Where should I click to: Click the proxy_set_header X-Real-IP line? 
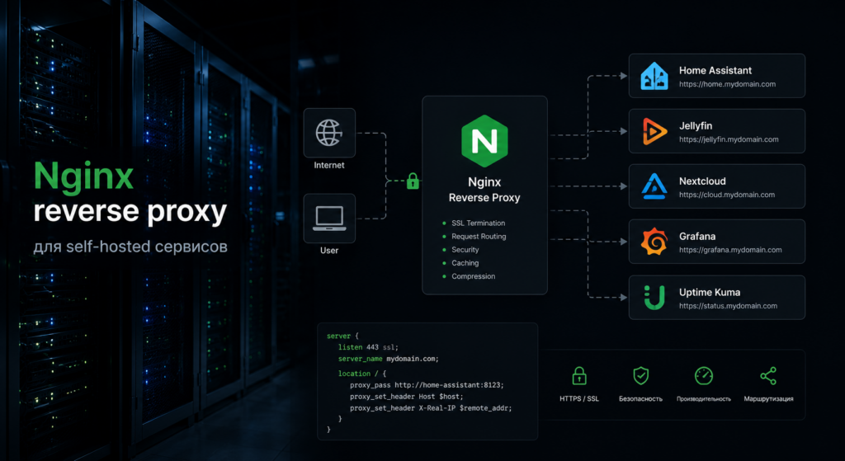431,408
